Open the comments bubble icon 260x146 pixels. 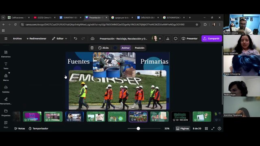click(175, 39)
